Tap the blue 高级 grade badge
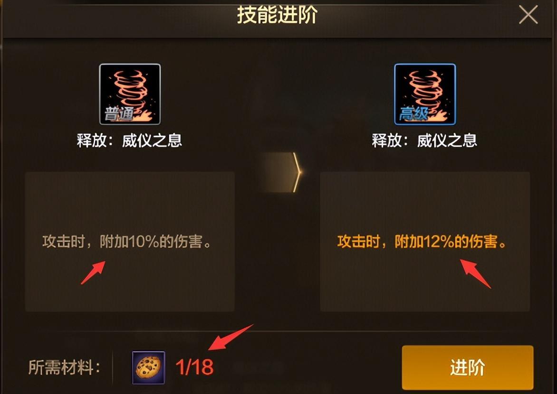Image resolution: width=557 pixels, height=394 pixels. tap(413, 114)
